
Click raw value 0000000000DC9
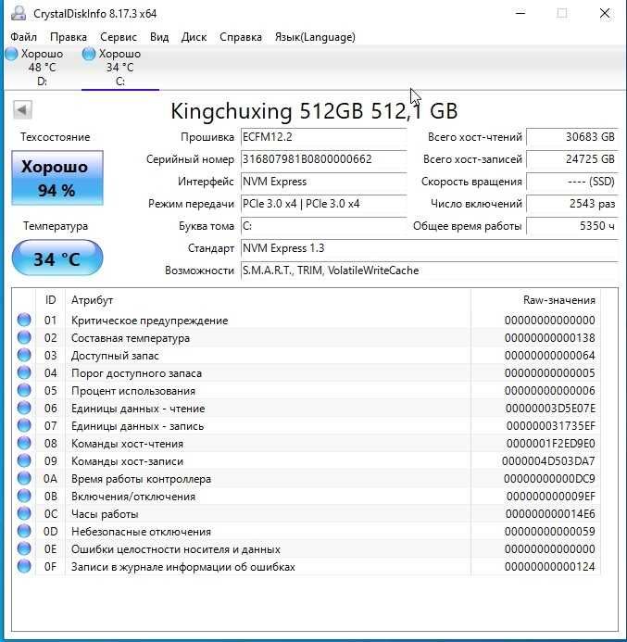pos(549,479)
